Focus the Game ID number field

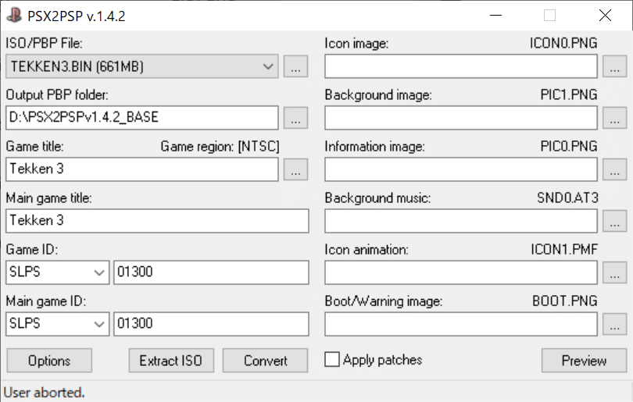[x=211, y=272]
